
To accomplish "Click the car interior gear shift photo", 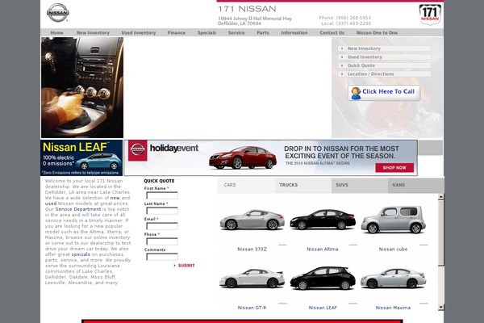I will 82,87.
